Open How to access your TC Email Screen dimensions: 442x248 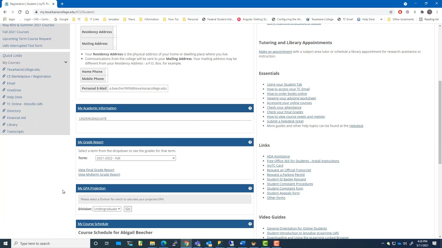click(x=288, y=89)
